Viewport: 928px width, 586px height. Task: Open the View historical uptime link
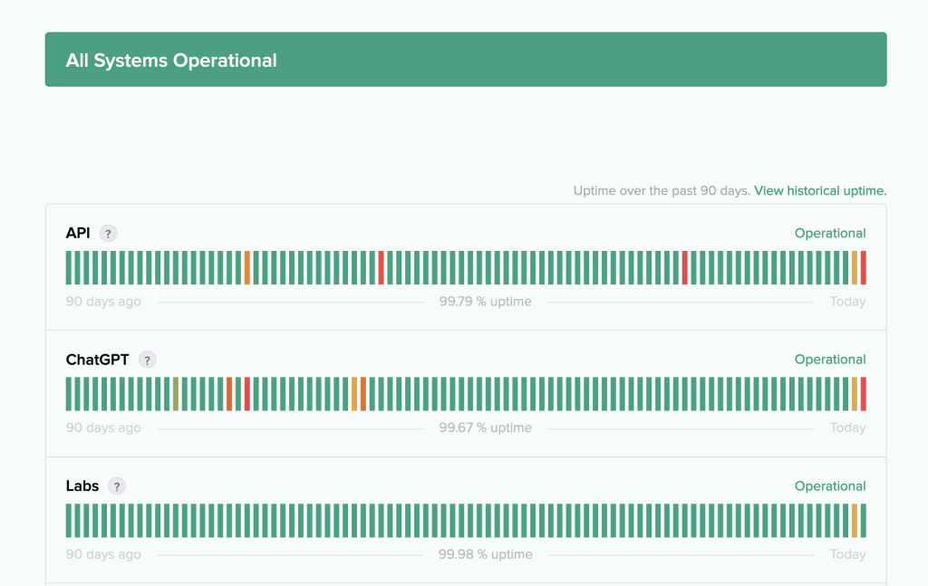click(x=819, y=191)
